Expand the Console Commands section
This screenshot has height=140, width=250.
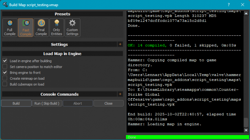click(x=120, y=94)
